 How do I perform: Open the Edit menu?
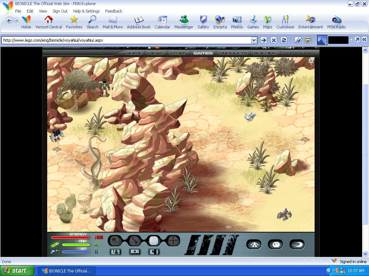pos(30,11)
